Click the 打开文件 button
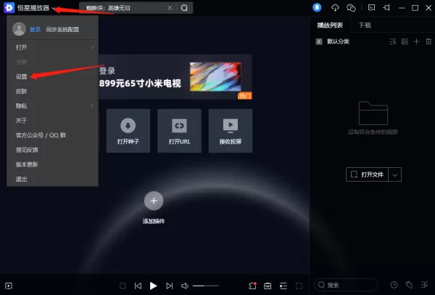 [x=367, y=174]
